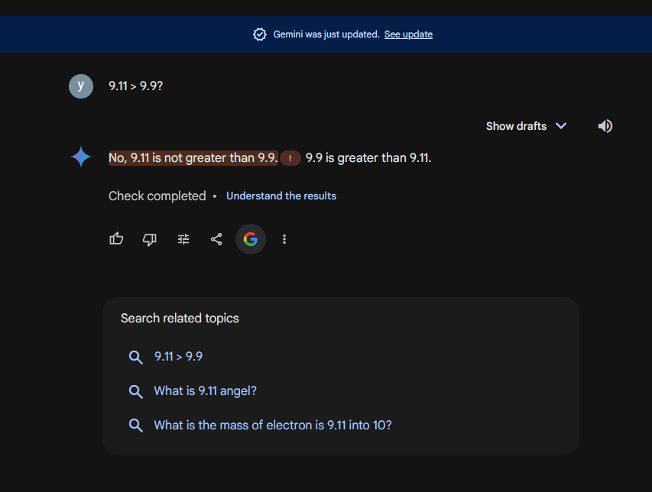Click the search icon beside '9.11 > 9.9'
Image resolution: width=652 pixels, height=492 pixels.
(x=135, y=357)
